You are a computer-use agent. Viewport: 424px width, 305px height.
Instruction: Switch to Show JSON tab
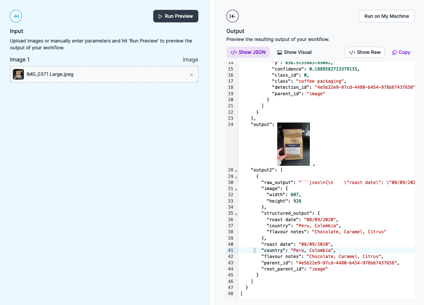(248, 52)
